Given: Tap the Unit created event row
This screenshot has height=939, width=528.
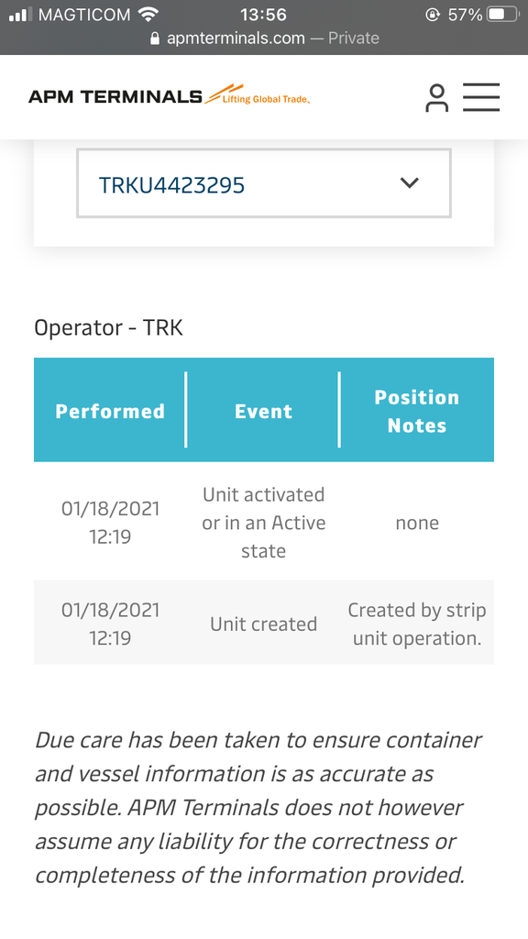Looking at the screenshot, I should tap(263, 624).
